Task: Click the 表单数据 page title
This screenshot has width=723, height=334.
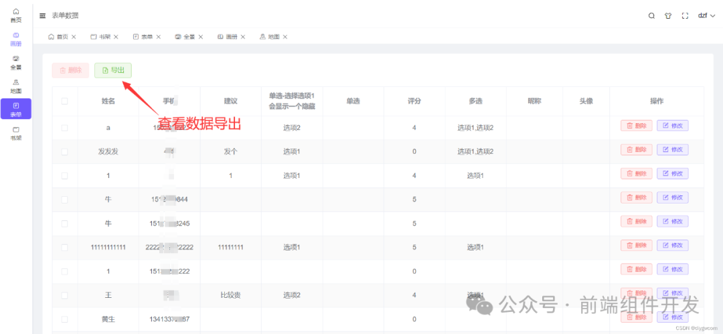Action: coord(65,15)
